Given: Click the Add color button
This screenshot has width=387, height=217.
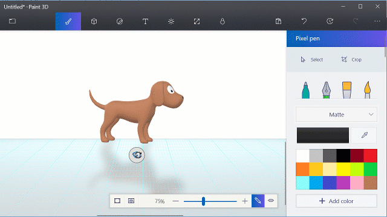Looking at the screenshot, I should 336,201.
